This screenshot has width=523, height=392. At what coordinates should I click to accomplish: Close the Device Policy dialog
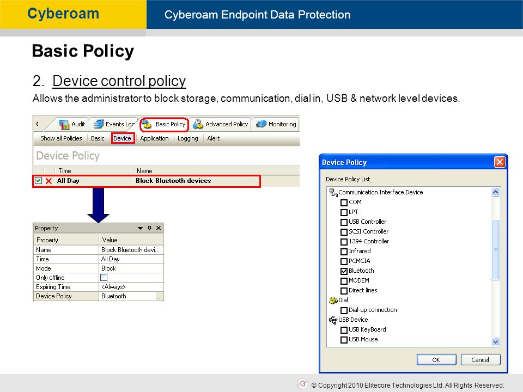500,162
